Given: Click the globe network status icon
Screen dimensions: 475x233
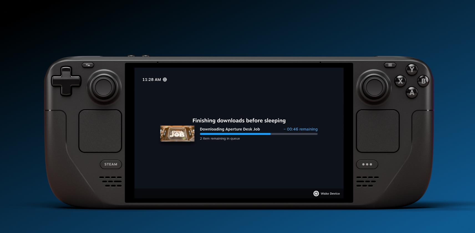Looking at the screenshot, I should tap(165, 80).
